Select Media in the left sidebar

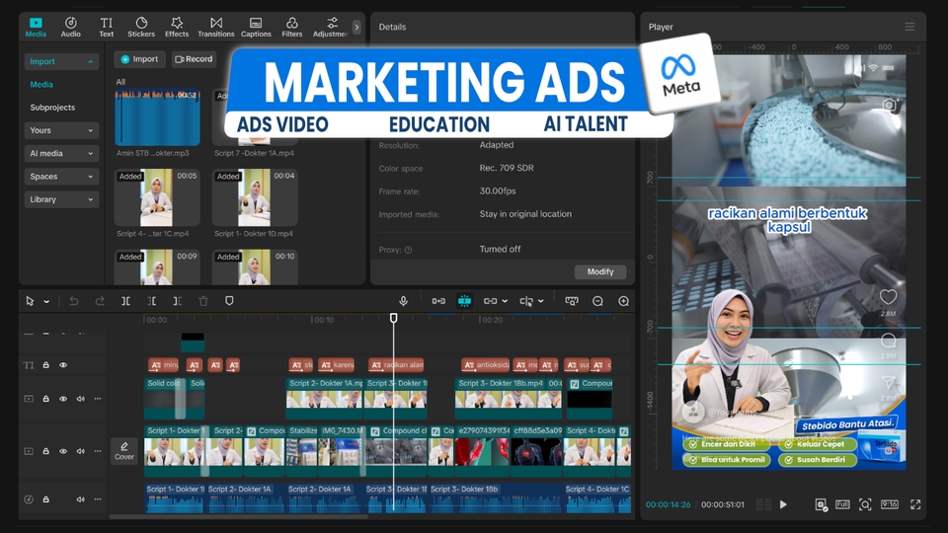click(x=41, y=85)
